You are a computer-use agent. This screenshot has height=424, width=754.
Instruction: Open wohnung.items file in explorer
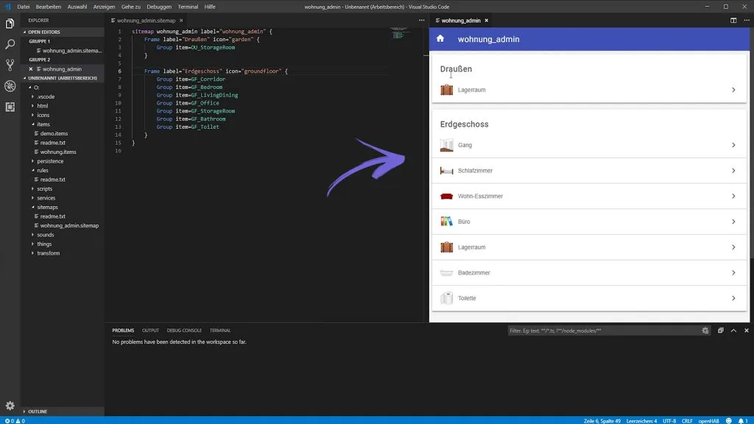click(57, 152)
